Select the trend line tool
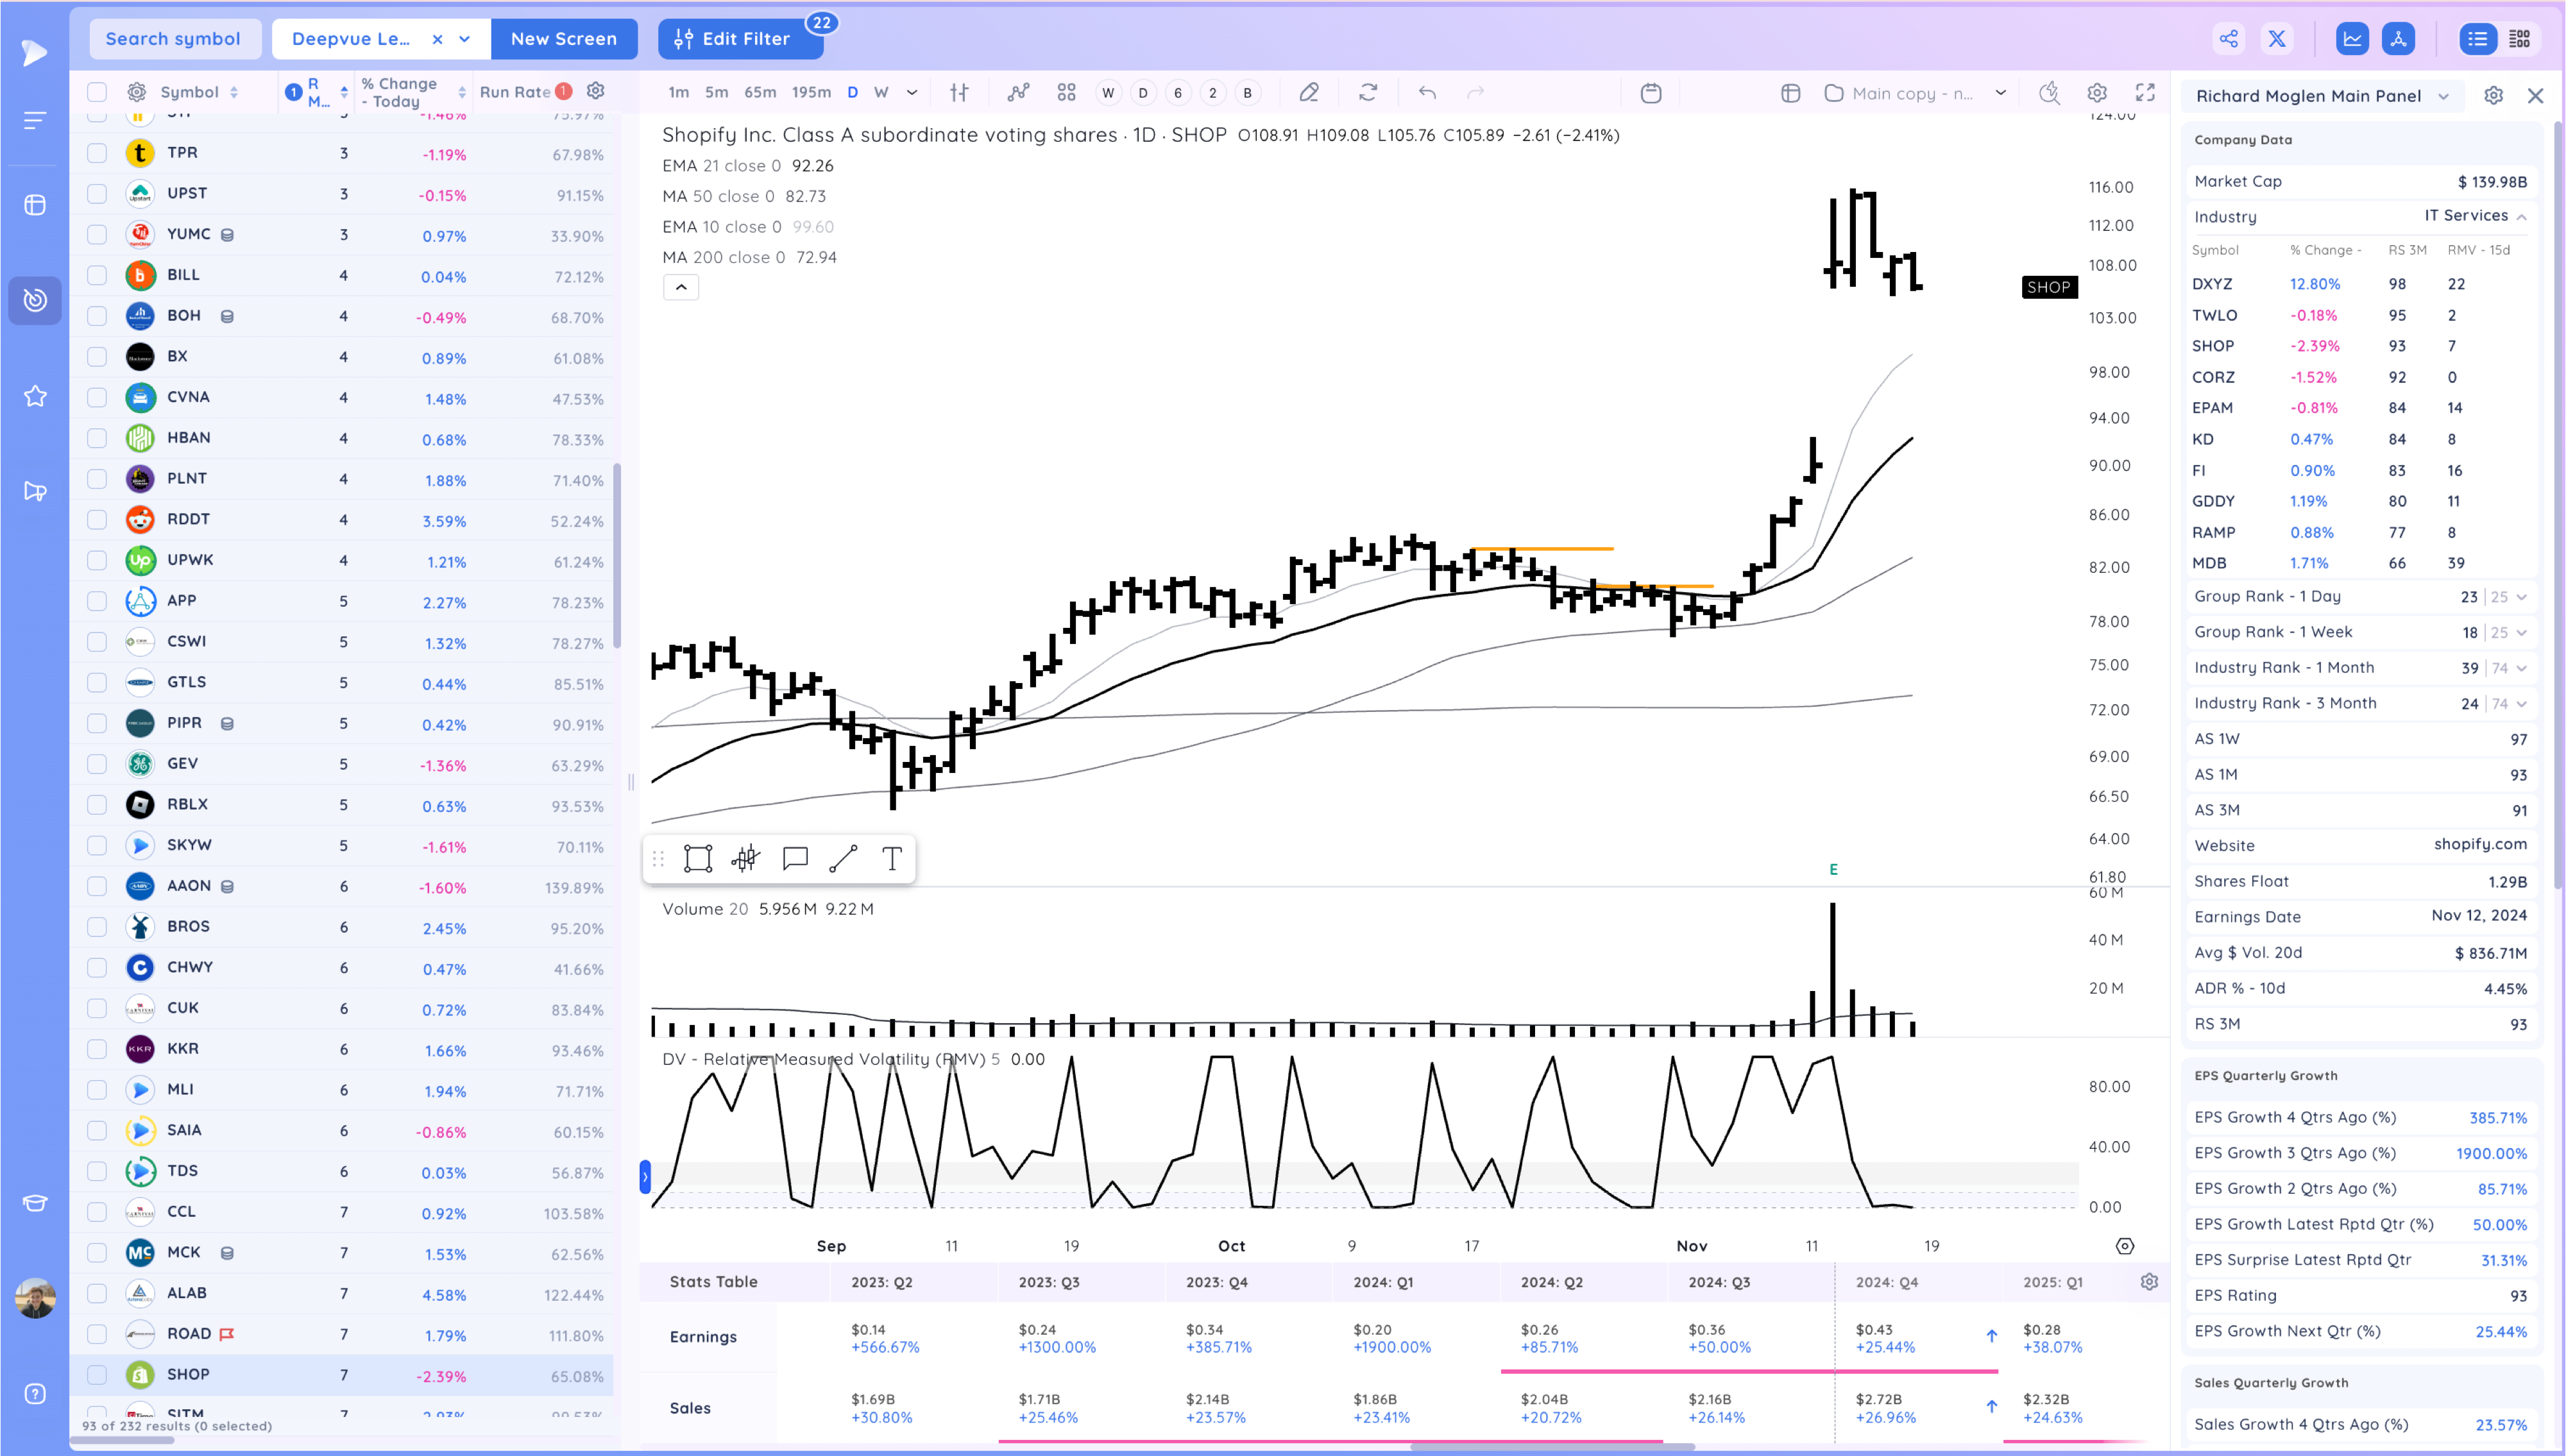2566x1456 pixels. [x=843, y=858]
